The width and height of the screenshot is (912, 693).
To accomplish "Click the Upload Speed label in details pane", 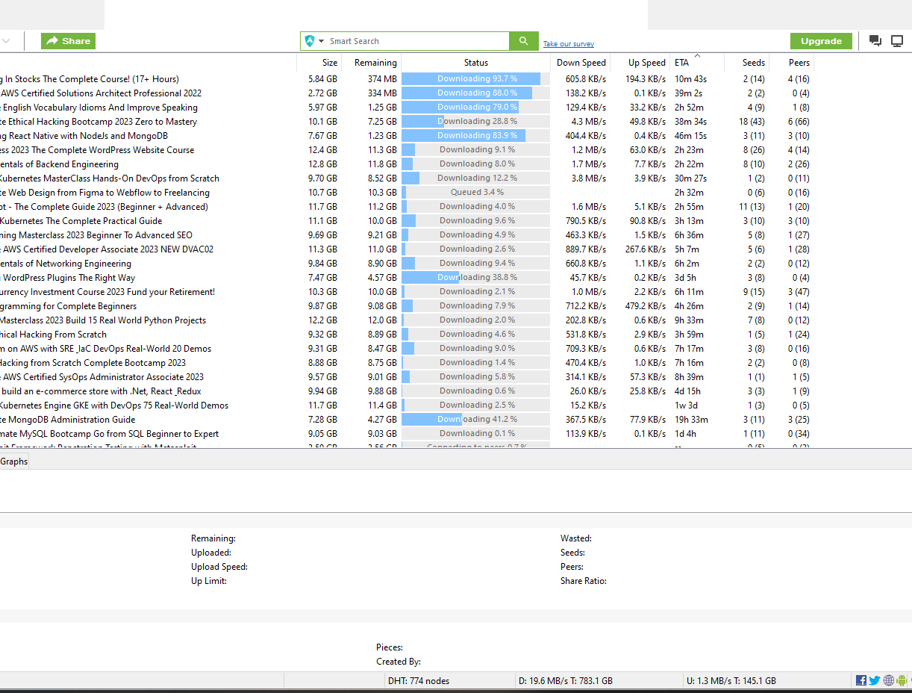I will point(219,566).
